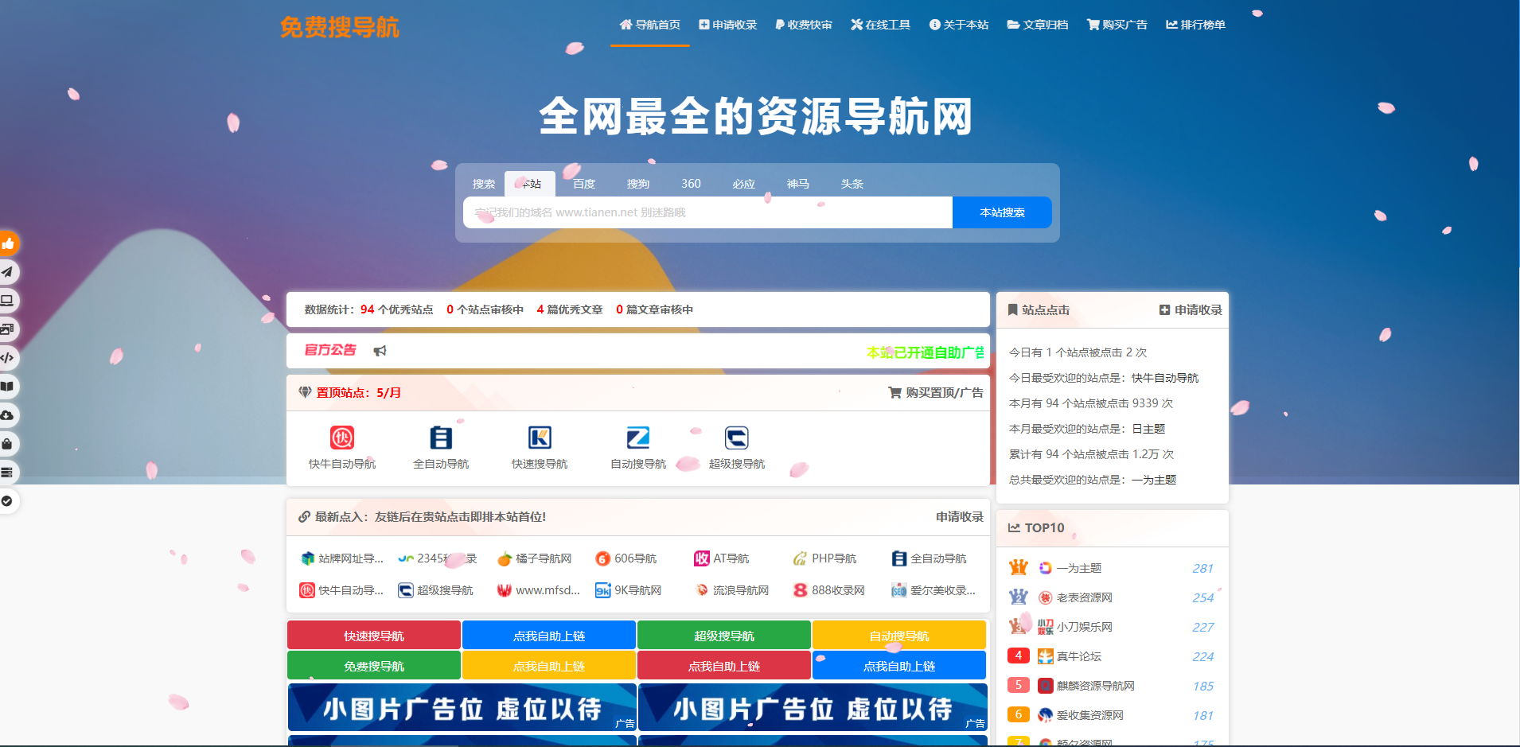Open the 橘子导航网 site icon
The image size is (1520, 747).
[505, 558]
